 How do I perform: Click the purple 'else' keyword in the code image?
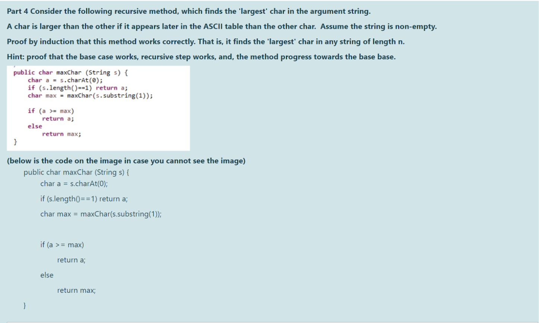[35, 126]
